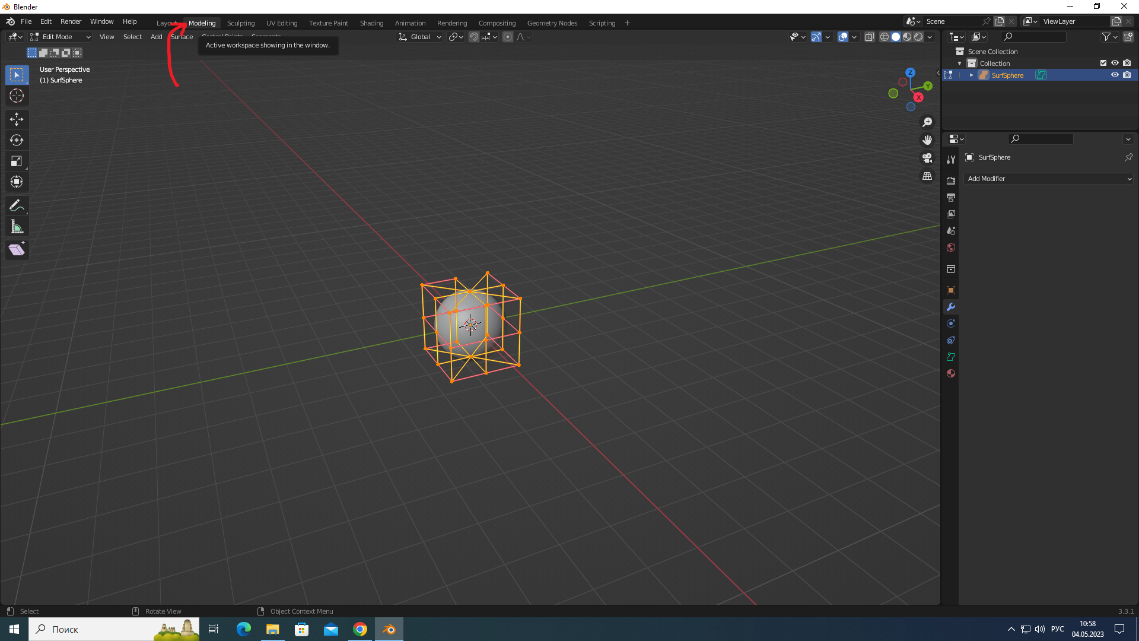Toggle camera view with camera icon

click(x=927, y=158)
